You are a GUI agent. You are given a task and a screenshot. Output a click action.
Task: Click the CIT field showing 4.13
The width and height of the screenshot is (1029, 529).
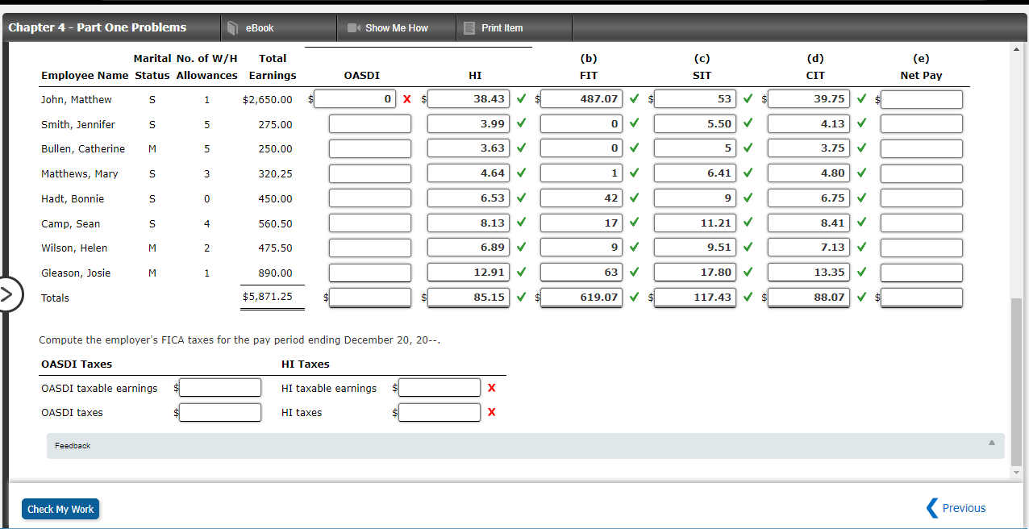click(809, 124)
